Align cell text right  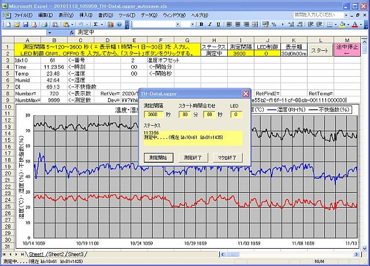[246, 24]
